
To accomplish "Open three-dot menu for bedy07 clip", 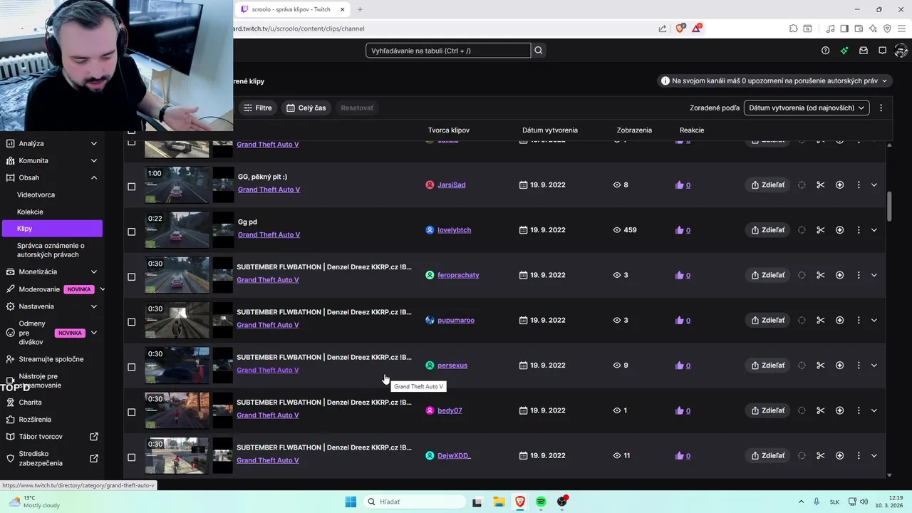I will pos(859,410).
